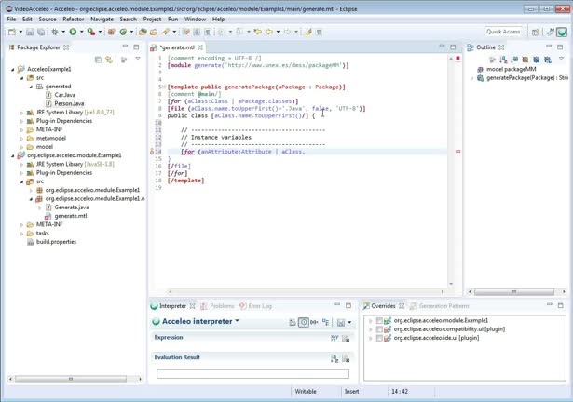Select the generate.mtl editor tab
573x402 pixels.
(x=177, y=47)
